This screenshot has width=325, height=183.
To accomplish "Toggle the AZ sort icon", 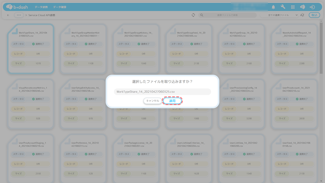I will (302, 15).
